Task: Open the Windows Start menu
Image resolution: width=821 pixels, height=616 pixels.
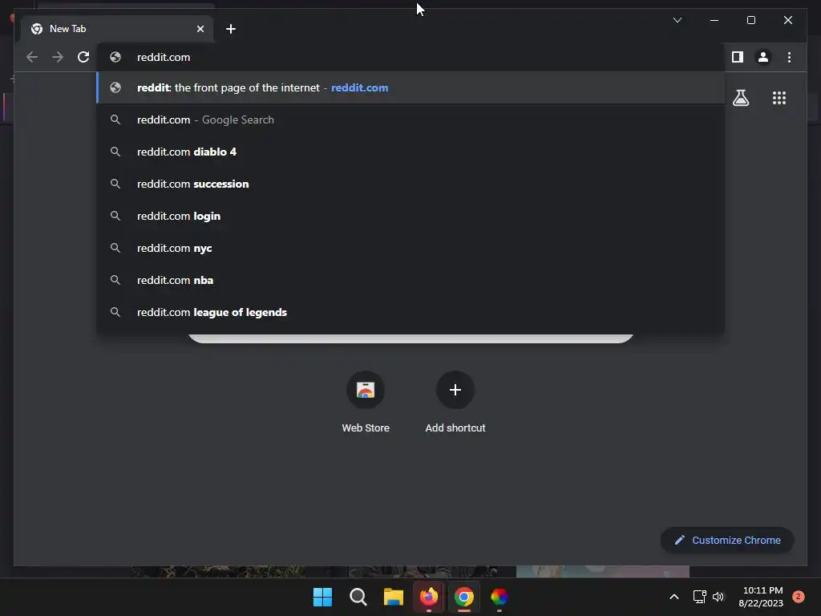Action: [x=322, y=597]
